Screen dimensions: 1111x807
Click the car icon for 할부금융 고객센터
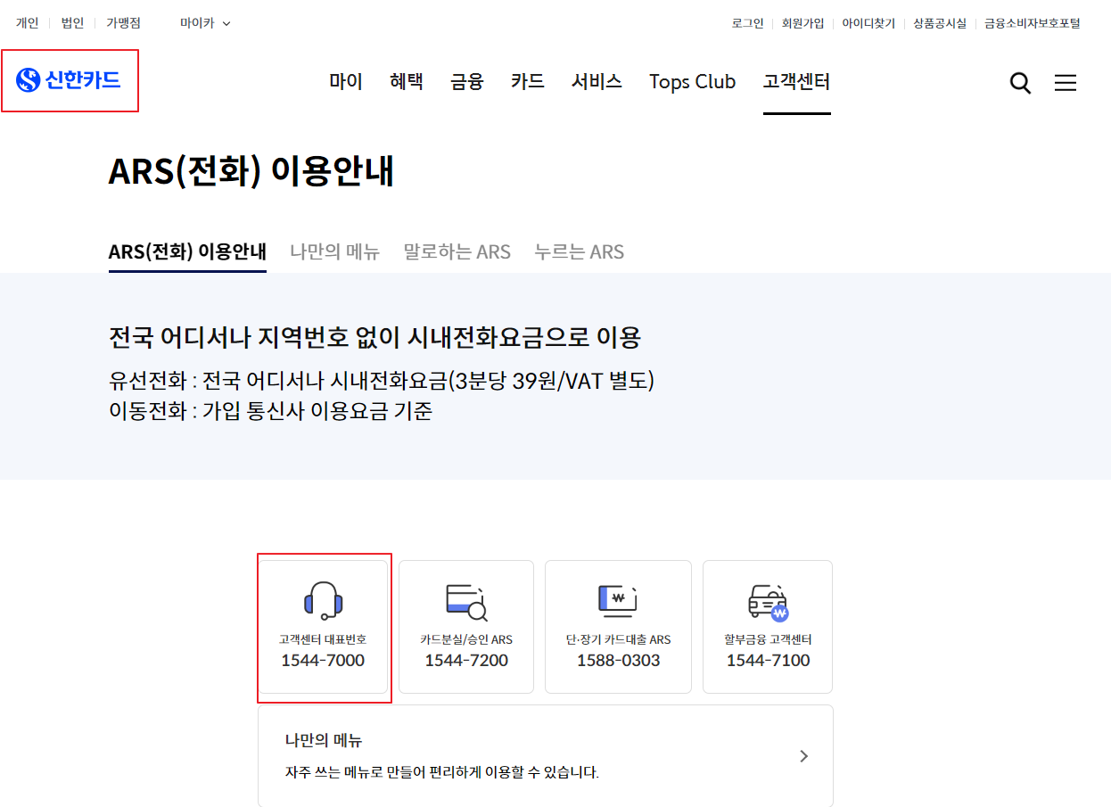(768, 602)
